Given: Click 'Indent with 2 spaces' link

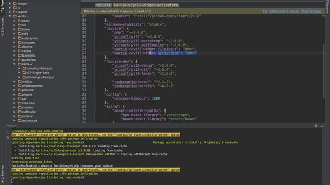Looking at the screenshot, I should (x=284, y=11).
